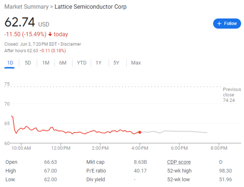244x187 pixels.
Task: Click the plus icon in Follow button
Action: (219, 24)
